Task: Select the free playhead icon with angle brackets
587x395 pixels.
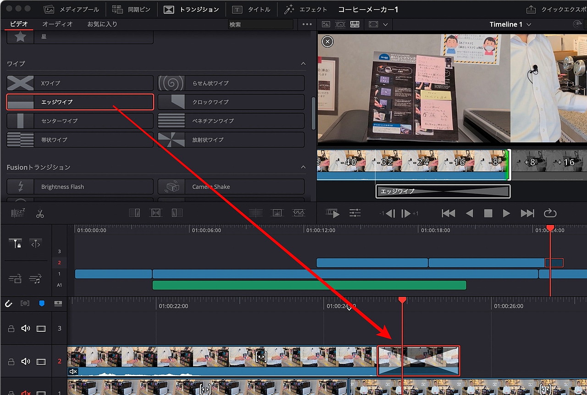Action: click(x=36, y=244)
